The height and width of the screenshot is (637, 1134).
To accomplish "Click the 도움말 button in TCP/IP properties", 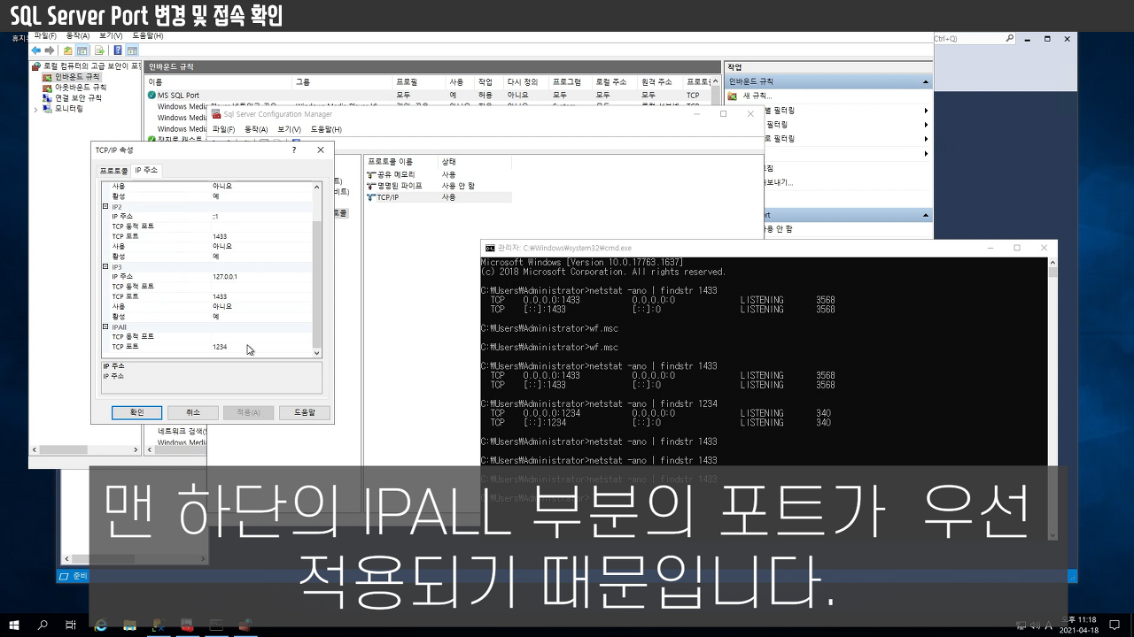I will (305, 411).
